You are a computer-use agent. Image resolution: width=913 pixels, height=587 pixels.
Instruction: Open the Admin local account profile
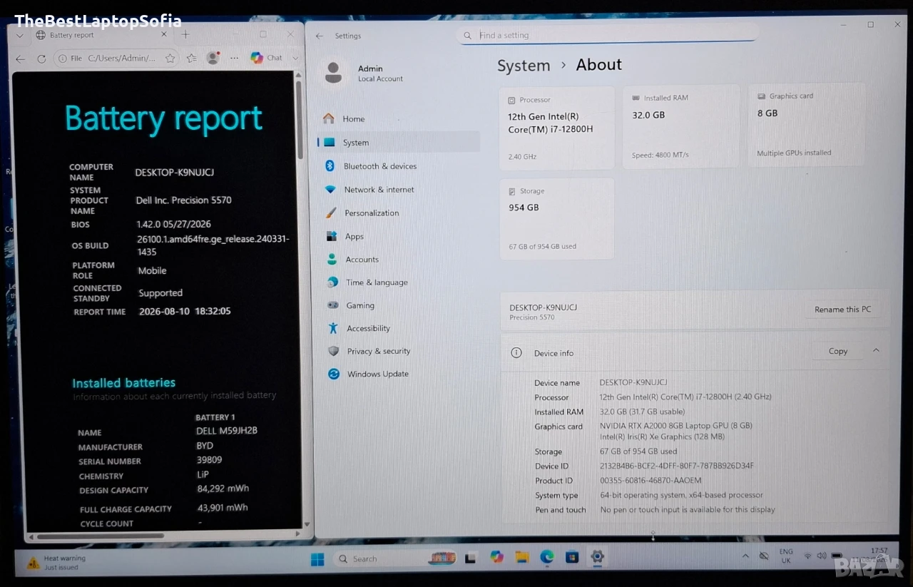(364, 73)
